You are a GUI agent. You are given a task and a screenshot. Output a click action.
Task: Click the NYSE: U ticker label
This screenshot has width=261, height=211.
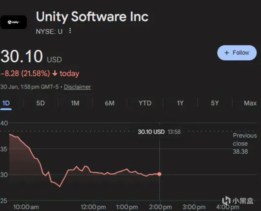pyautogui.click(x=49, y=31)
